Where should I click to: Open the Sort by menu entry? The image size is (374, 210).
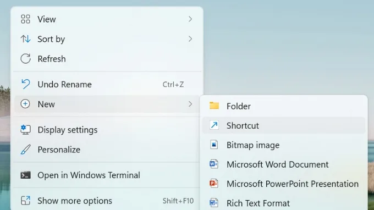[x=107, y=39]
